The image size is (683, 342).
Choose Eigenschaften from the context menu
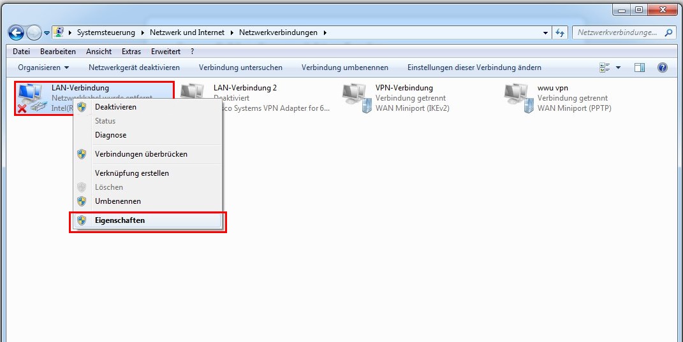120,220
